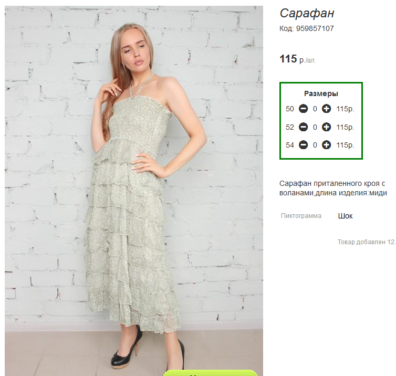
Task: Click the Размеры heading
Action: click(321, 93)
